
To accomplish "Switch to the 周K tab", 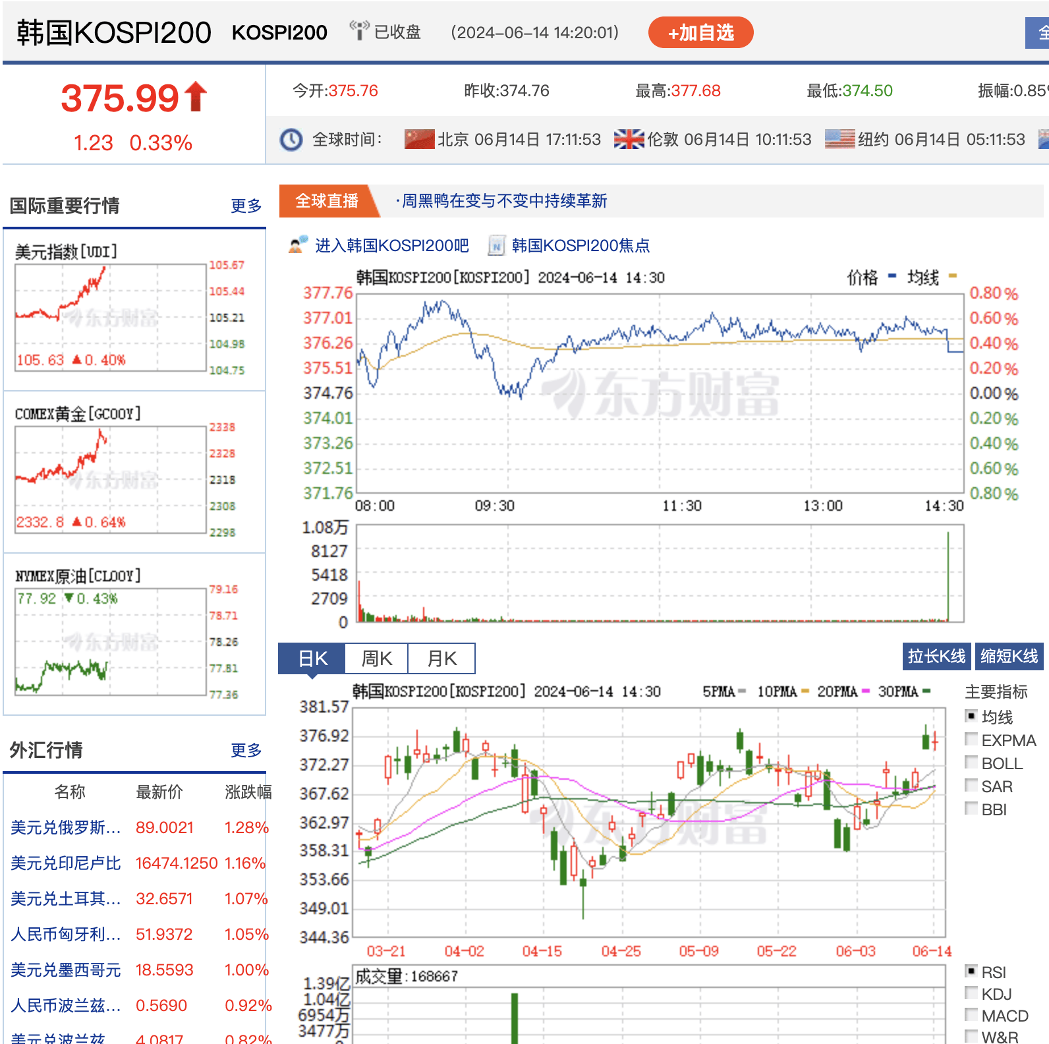I will pyautogui.click(x=376, y=658).
